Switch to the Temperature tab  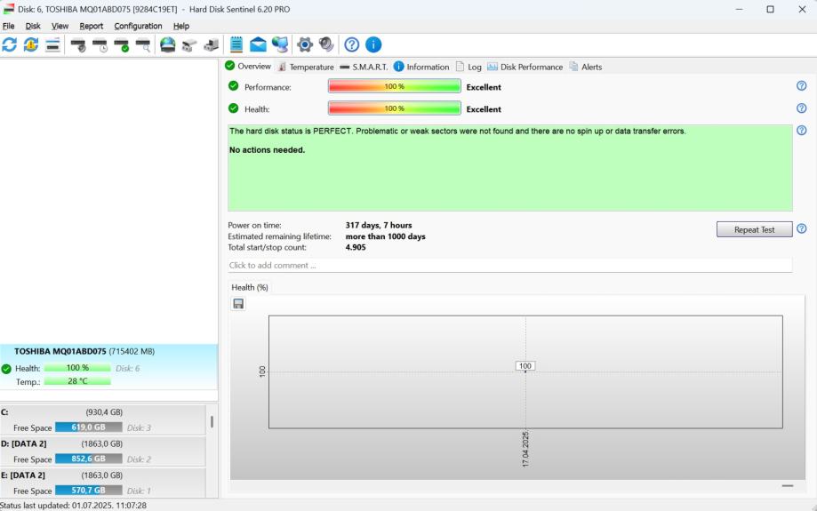coord(306,67)
